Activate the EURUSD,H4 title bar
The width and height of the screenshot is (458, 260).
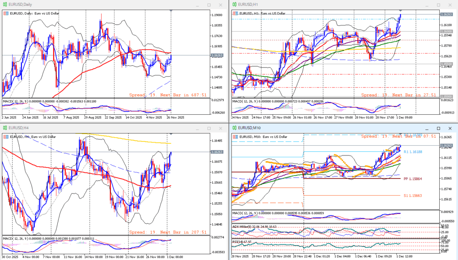pyautogui.click(x=89, y=127)
